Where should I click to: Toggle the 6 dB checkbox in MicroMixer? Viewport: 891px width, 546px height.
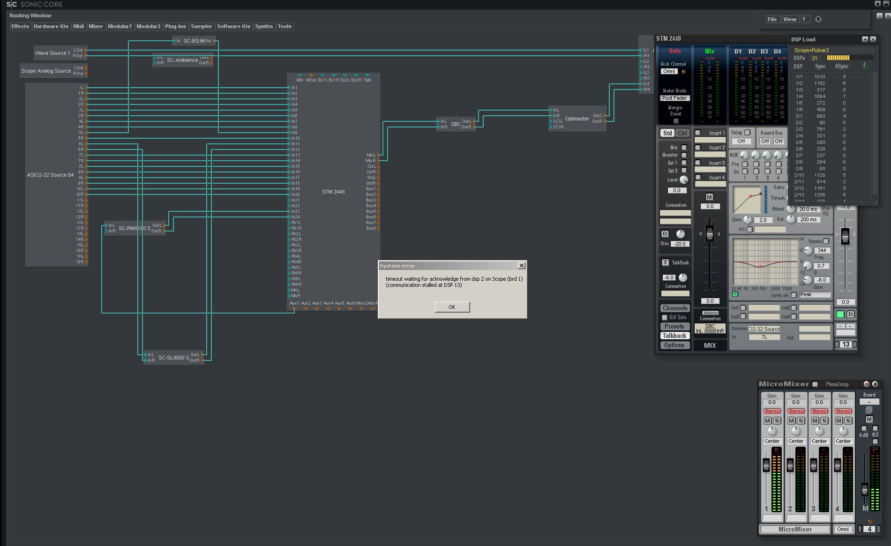tap(864, 428)
